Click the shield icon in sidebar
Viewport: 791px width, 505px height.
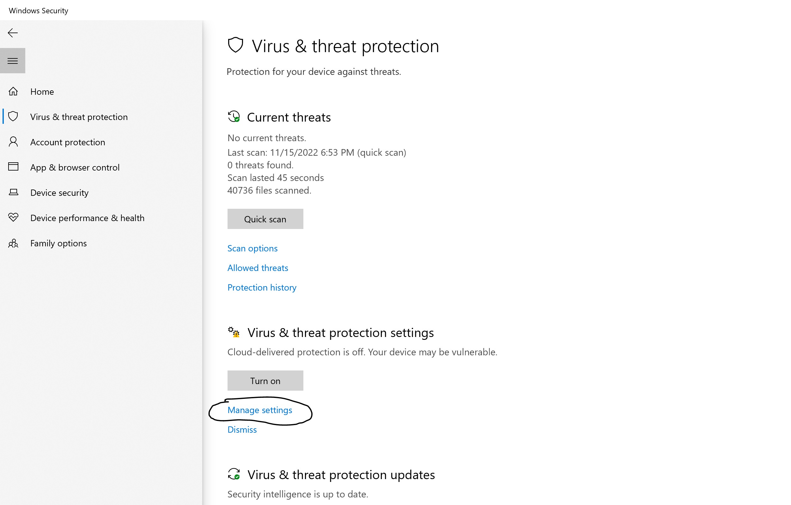(13, 117)
